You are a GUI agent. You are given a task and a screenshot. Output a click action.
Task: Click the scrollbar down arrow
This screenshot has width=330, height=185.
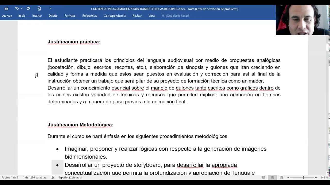[x=328, y=173]
